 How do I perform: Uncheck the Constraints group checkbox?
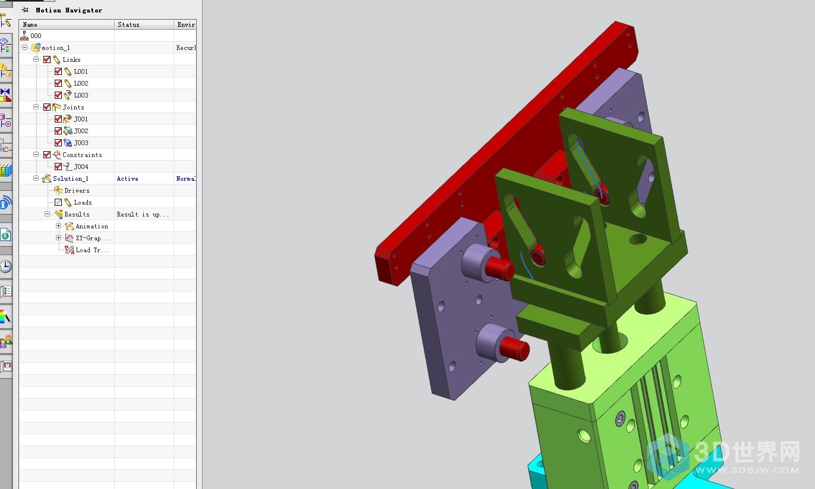pos(47,155)
